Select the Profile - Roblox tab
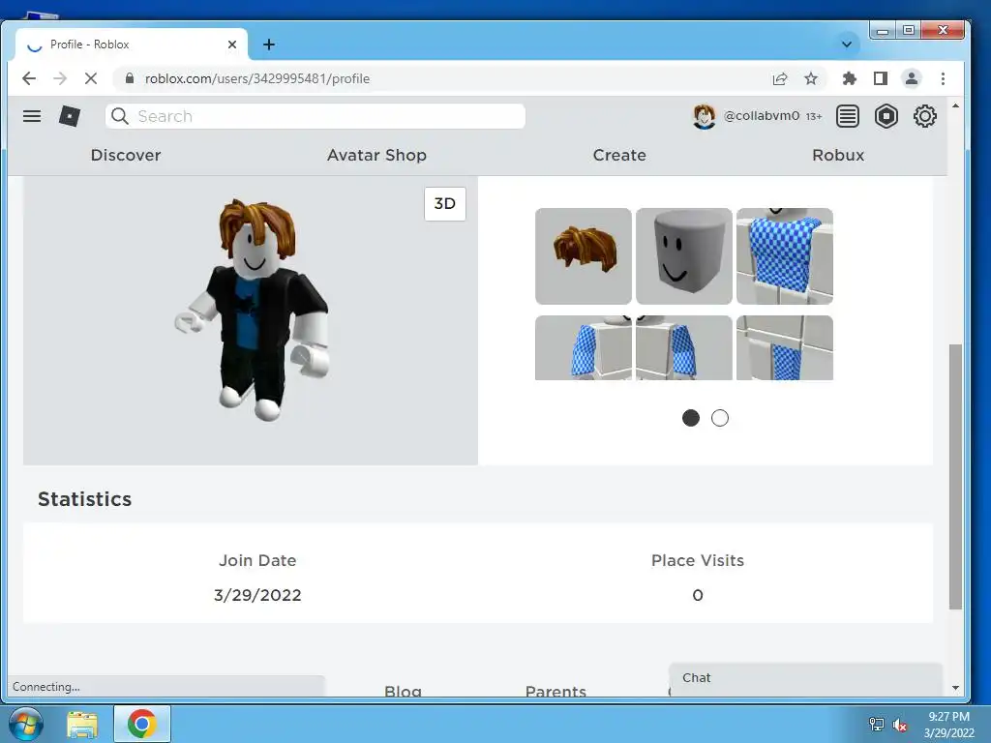The height and width of the screenshot is (743, 991). tap(132, 45)
